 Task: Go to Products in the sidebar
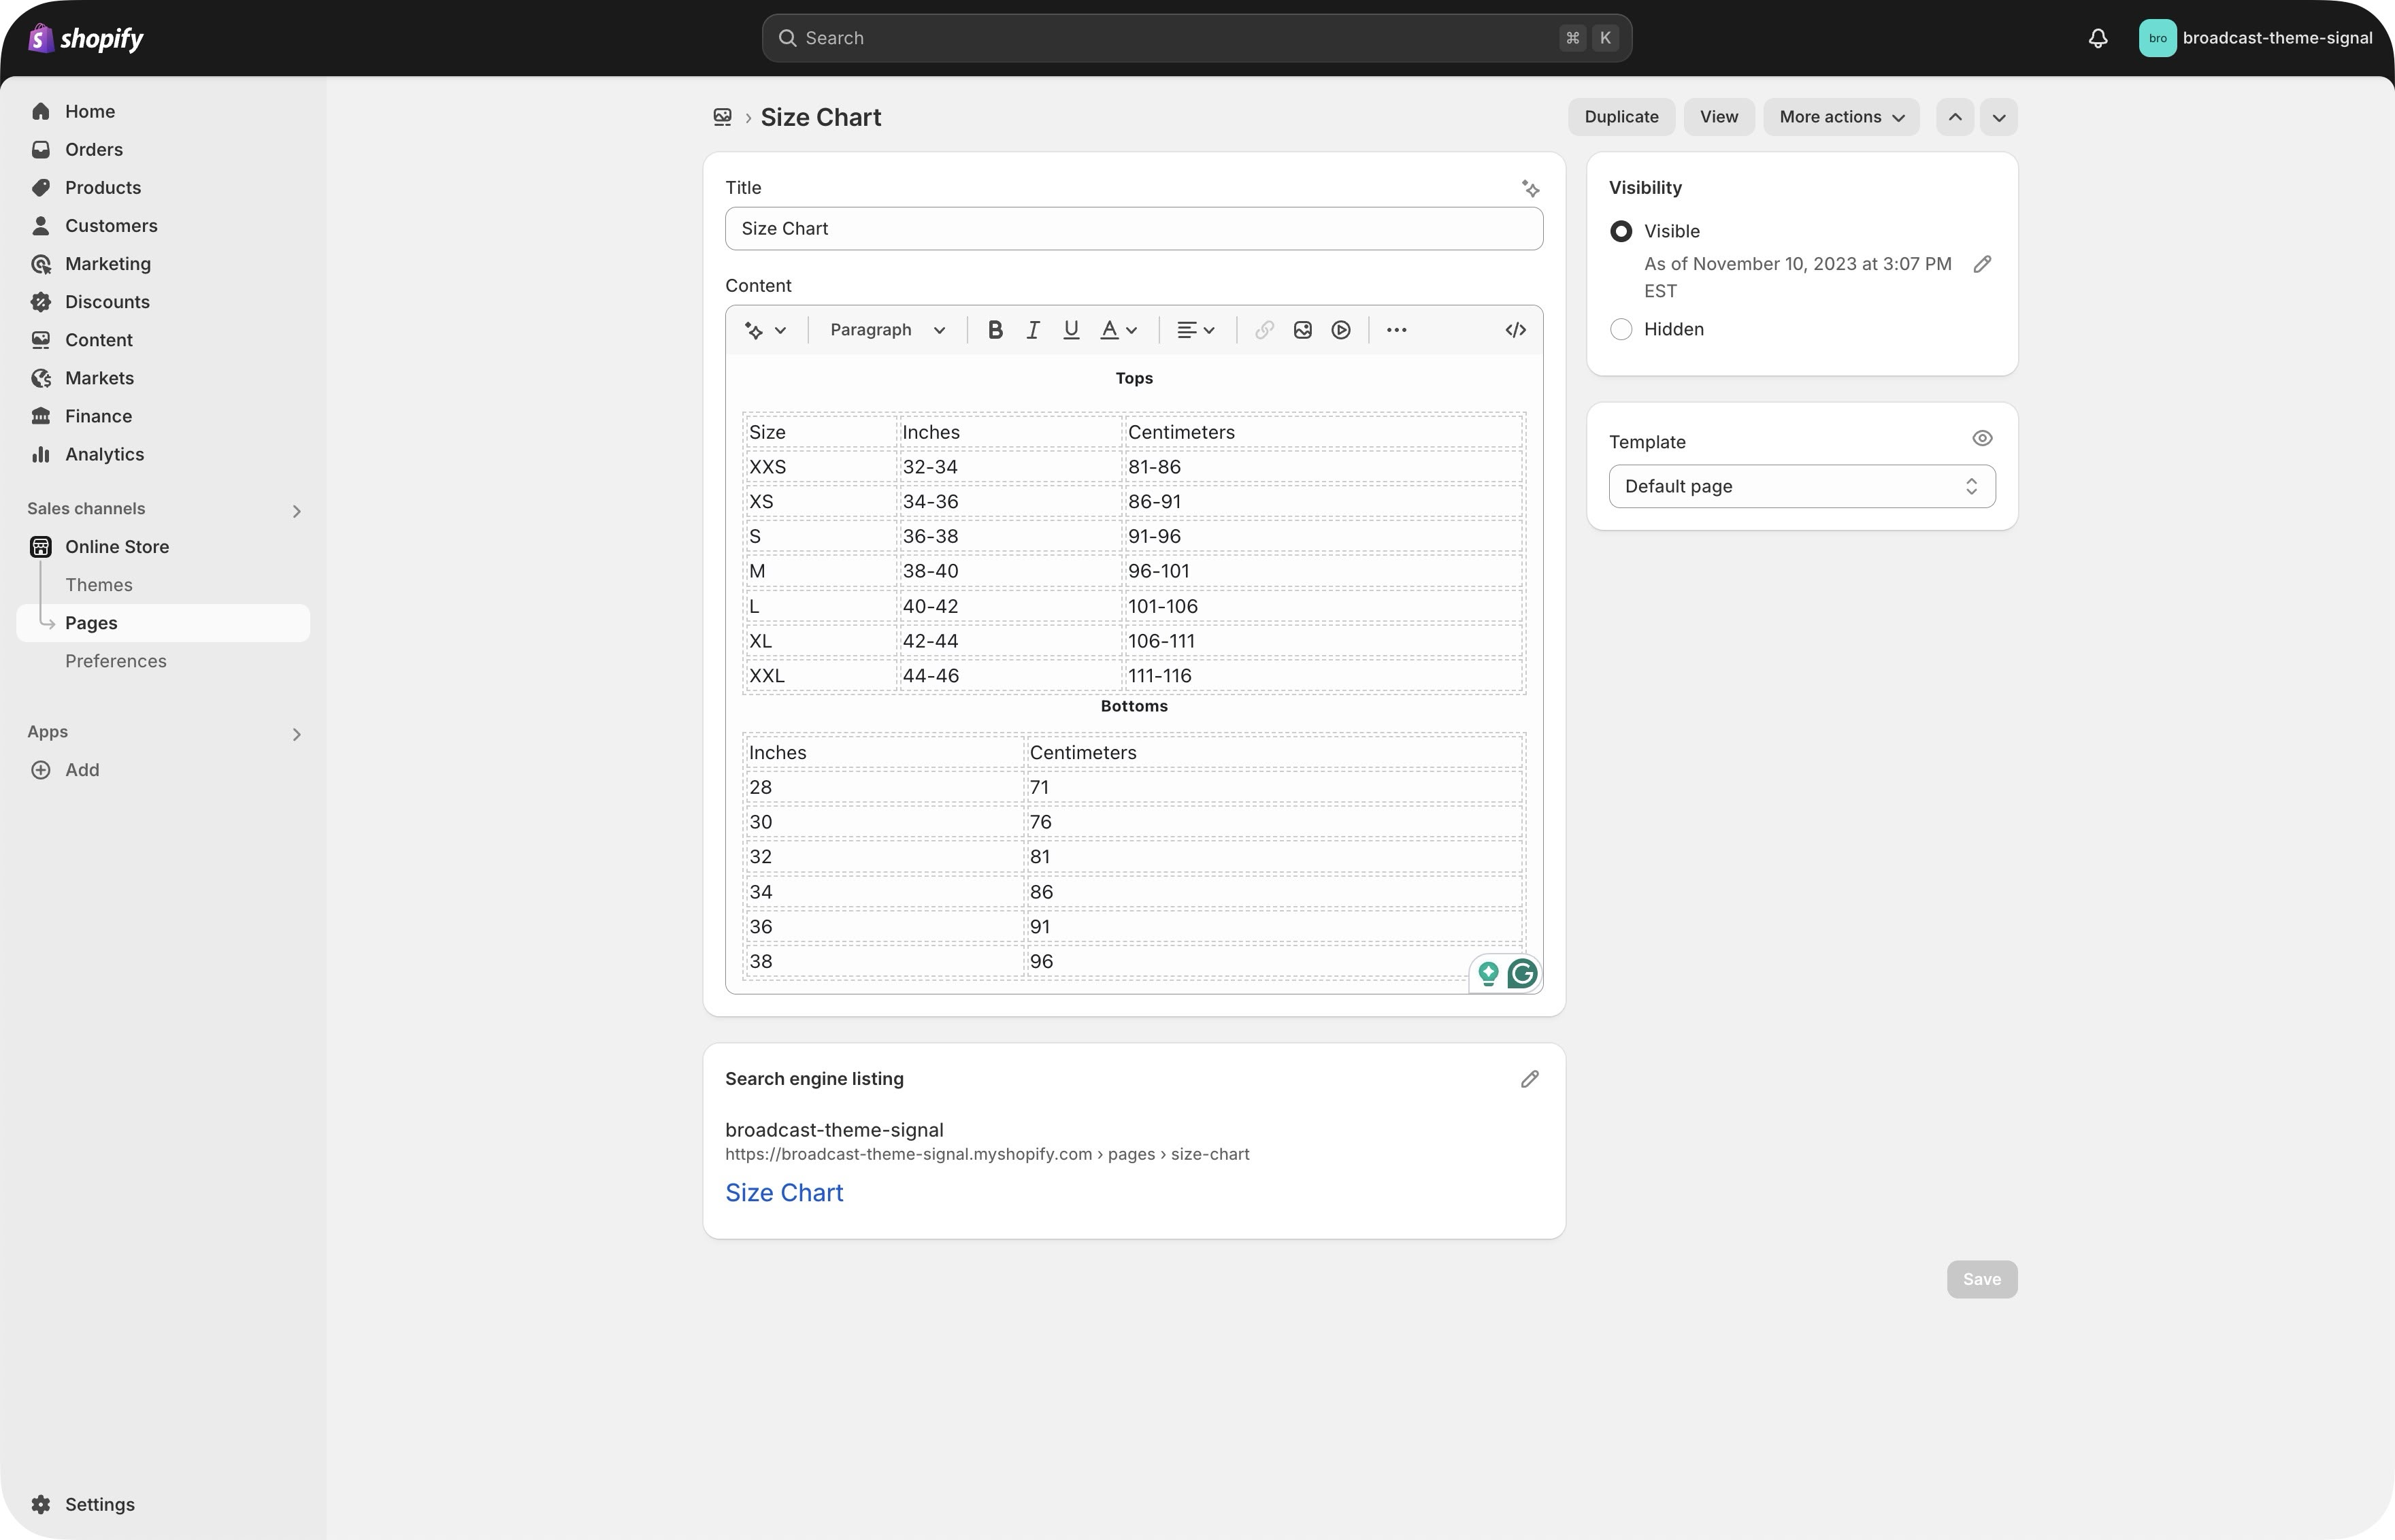tap(103, 188)
